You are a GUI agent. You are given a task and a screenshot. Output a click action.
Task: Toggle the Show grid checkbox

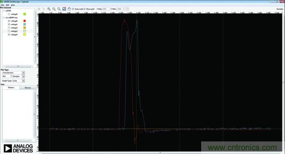85,9
